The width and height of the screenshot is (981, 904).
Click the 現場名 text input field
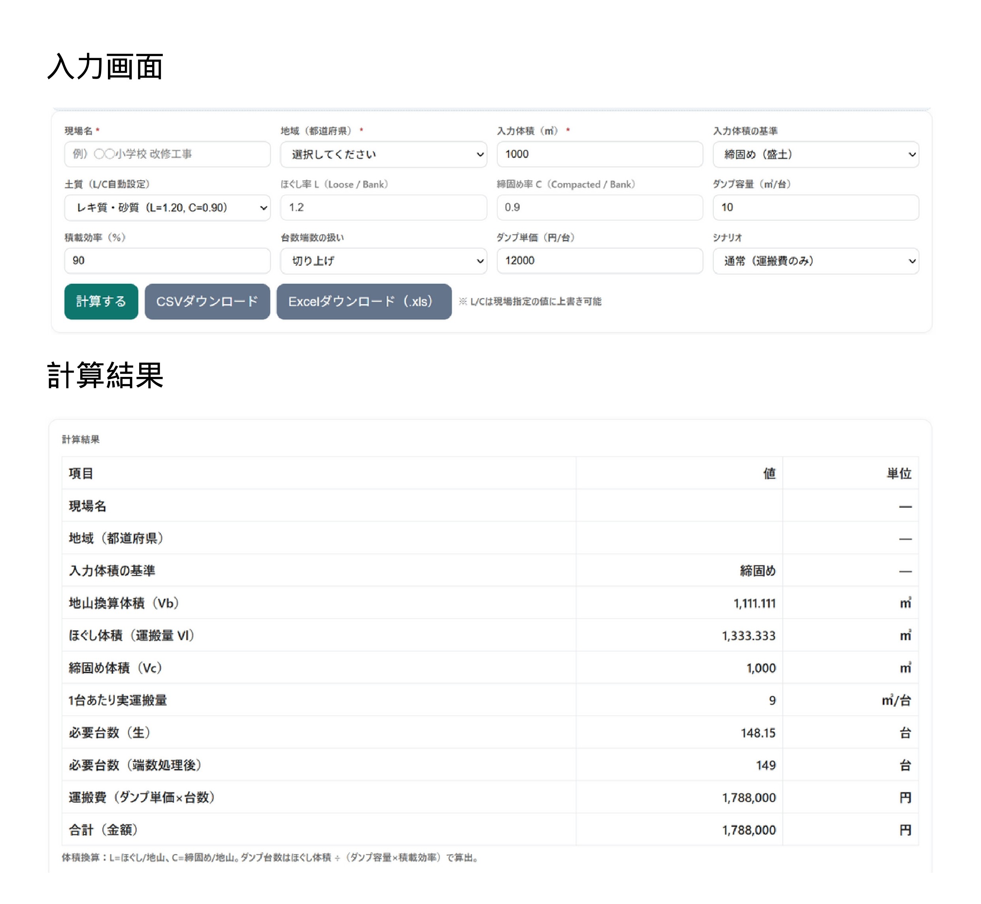coord(167,154)
